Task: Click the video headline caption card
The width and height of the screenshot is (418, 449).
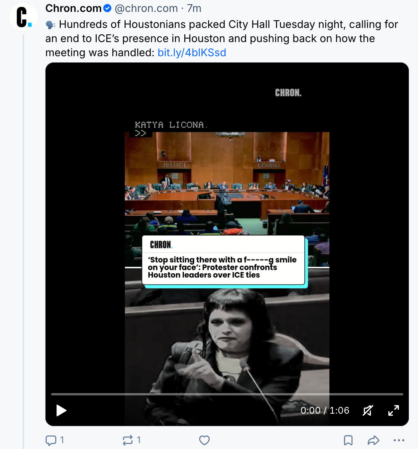Action: (x=223, y=260)
